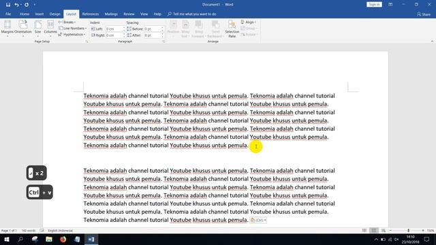436x245 pixels.
Task: Launch Firefox from the taskbar
Action: [x=63, y=240]
